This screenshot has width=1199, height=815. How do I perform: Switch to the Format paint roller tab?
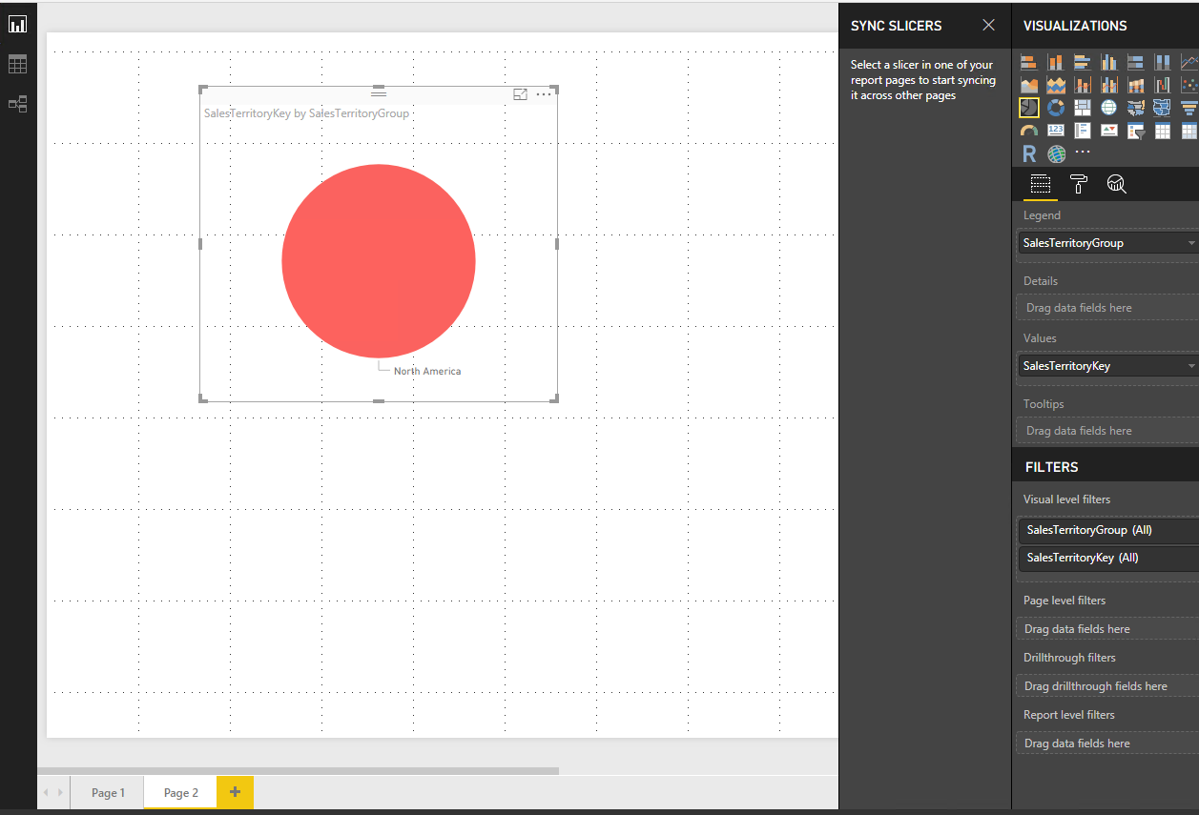pos(1079,184)
